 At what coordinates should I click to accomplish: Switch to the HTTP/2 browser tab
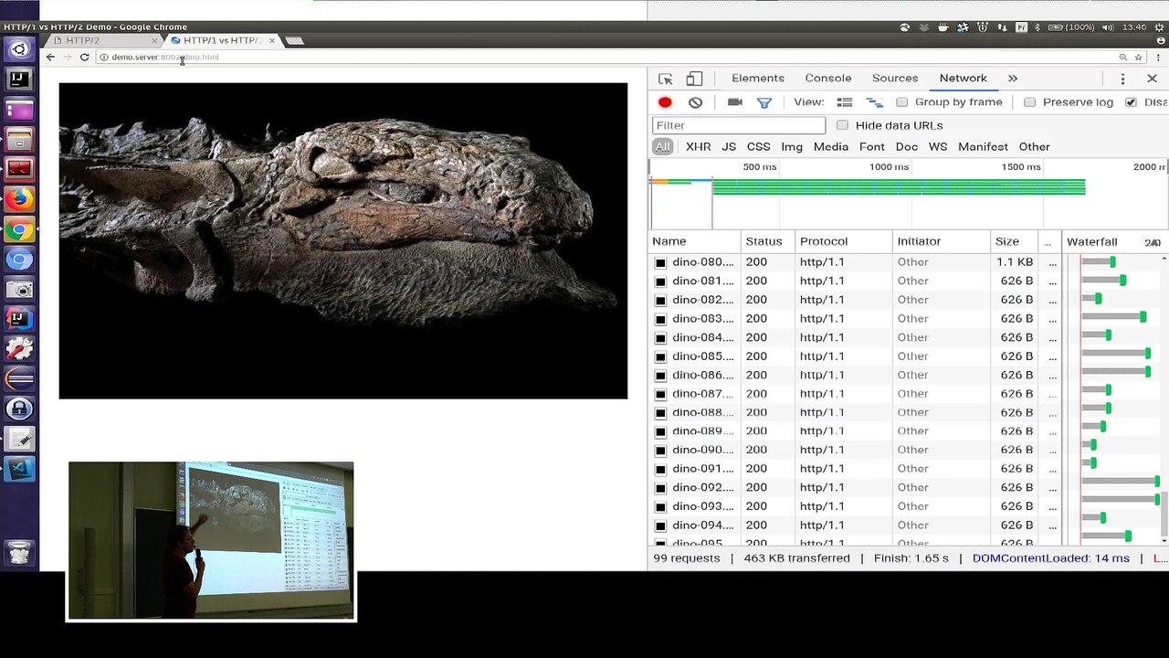point(105,40)
